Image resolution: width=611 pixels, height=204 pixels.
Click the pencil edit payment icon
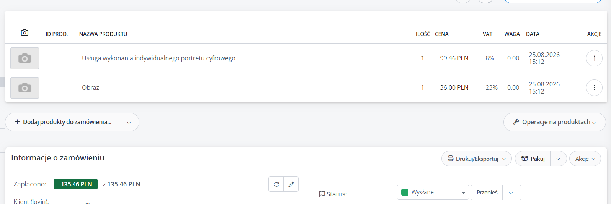[x=291, y=184]
